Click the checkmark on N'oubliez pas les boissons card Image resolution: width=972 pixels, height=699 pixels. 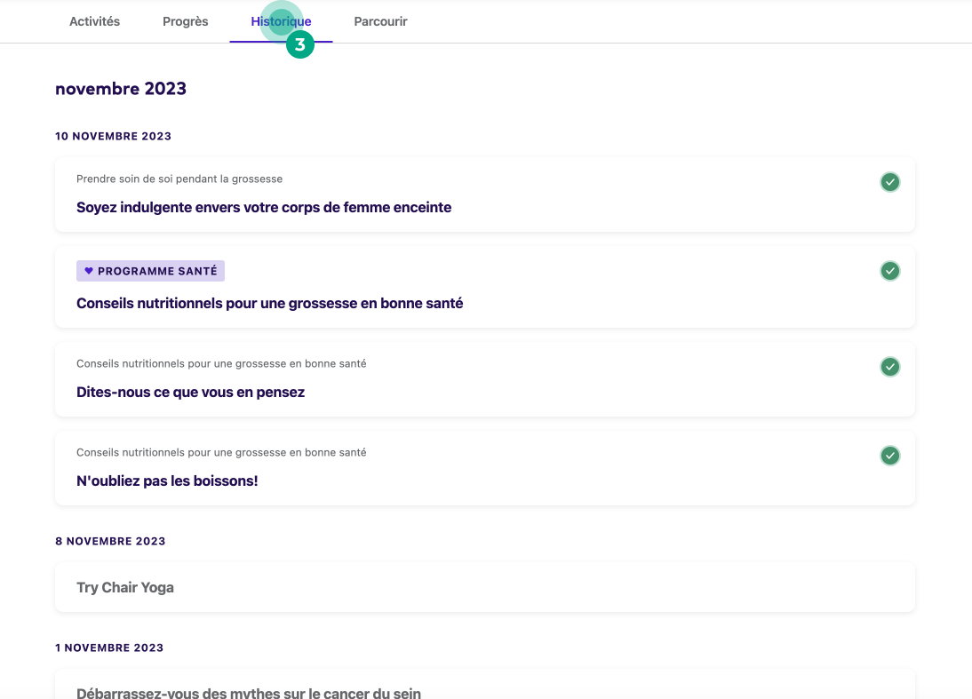pos(889,455)
